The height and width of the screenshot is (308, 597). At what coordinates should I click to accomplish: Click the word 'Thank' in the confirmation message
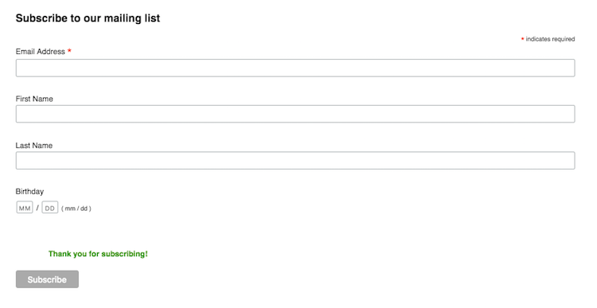coord(58,254)
